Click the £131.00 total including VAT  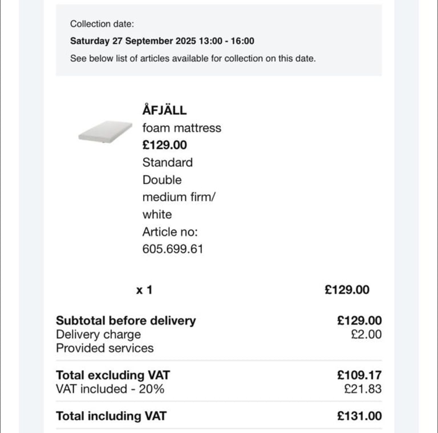pyautogui.click(x=359, y=416)
